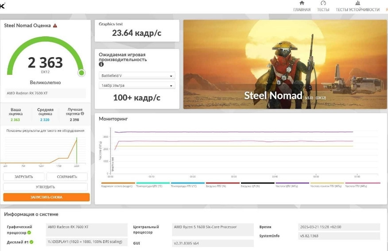Click the green check beside Дисплей #1

pos(31,242)
